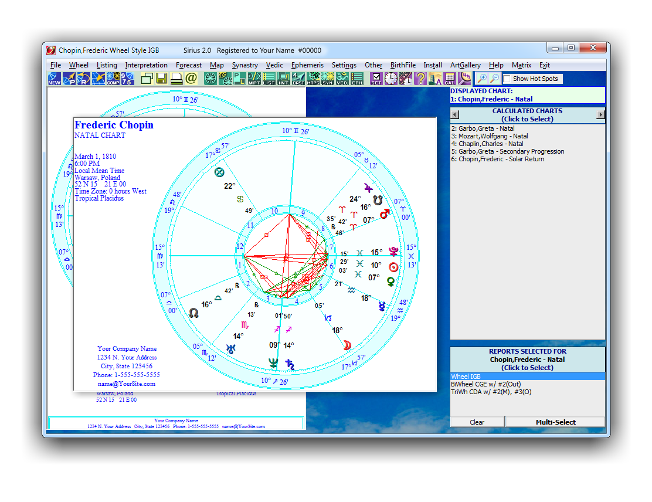Open the ArtGallery menu
This screenshot has height=502, width=652.
tap(466, 65)
